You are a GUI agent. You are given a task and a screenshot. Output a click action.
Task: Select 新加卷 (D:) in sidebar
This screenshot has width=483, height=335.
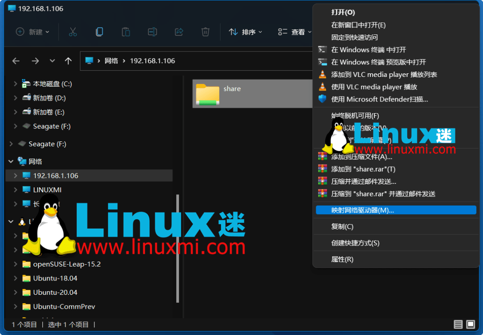(49, 98)
